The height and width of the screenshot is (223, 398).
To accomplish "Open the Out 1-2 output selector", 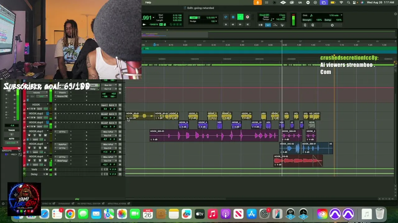I will (108, 89).
